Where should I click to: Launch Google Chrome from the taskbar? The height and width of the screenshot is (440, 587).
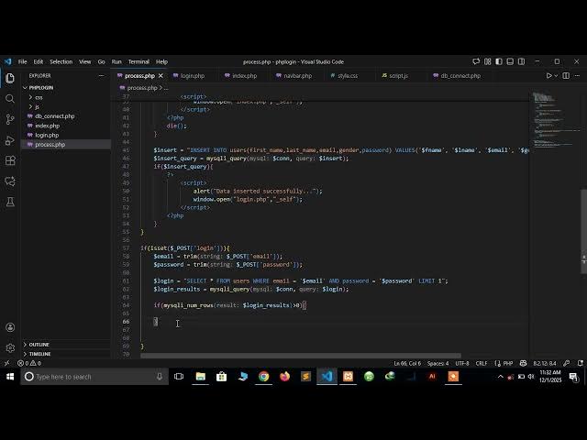(x=263, y=377)
